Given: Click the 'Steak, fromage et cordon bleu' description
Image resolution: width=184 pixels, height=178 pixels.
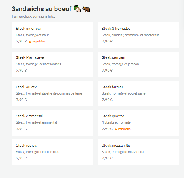Looking at the screenshot, I should click(38, 152).
